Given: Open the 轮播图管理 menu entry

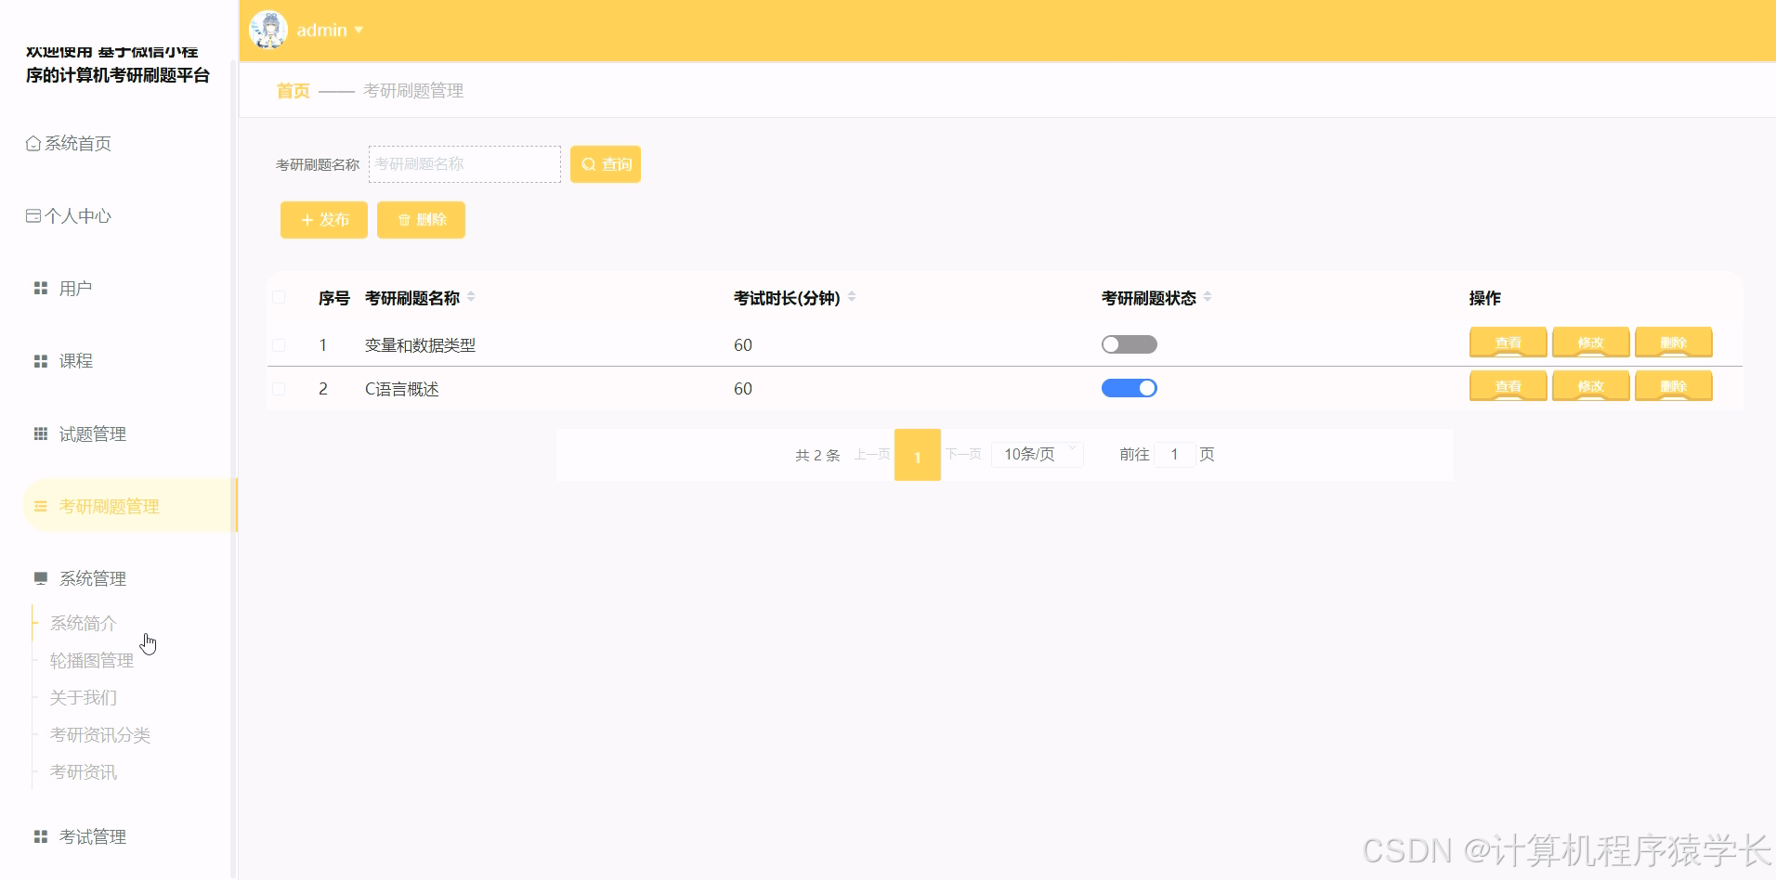Looking at the screenshot, I should [92, 660].
